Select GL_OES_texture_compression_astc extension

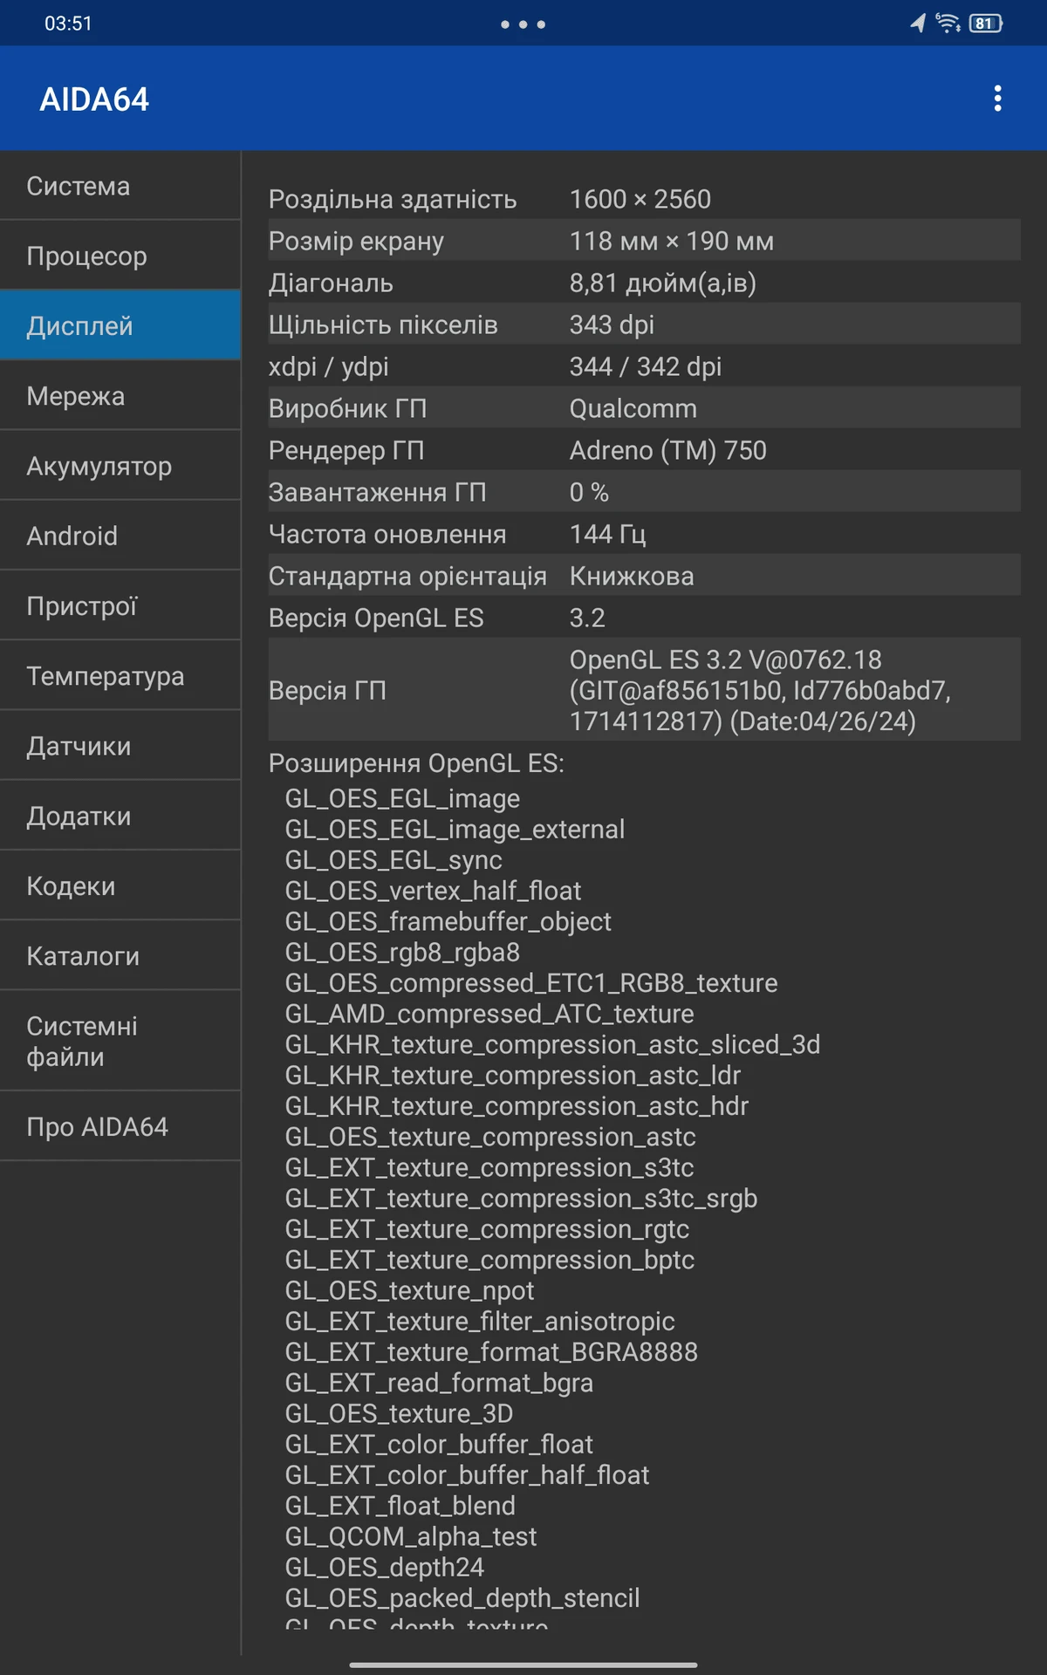[x=490, y=1137]
